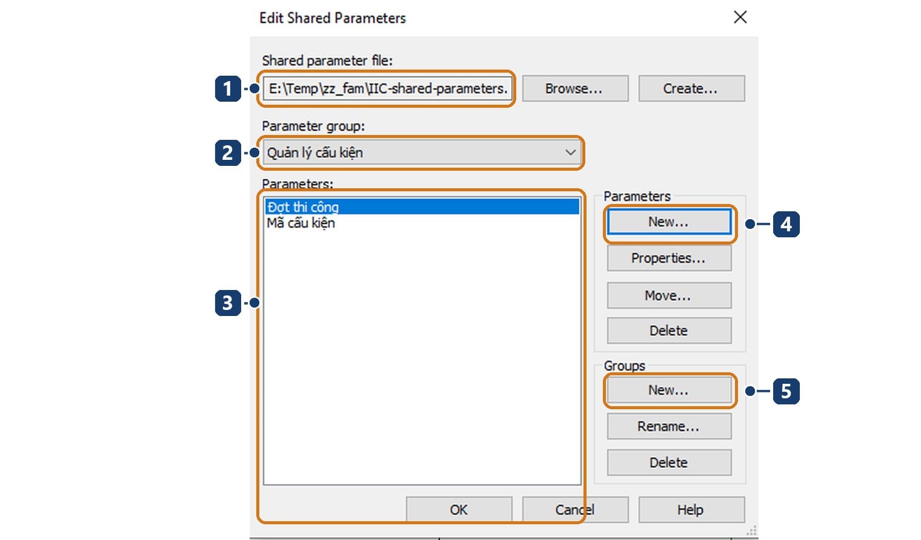
Task: Open the Parameter group dropdown
Action: coord(422,153)
